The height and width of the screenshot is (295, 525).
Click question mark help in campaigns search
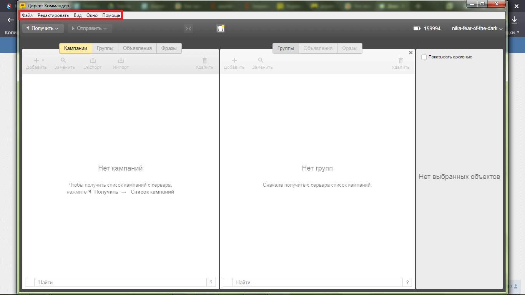click(211, 282)
